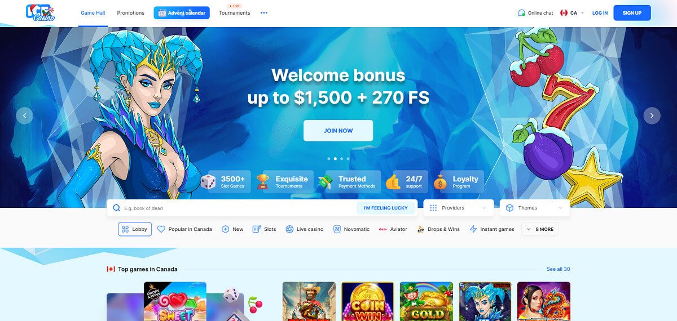Select the Instant games lightning icon
The image size is (677, 321).
point(473,229)
